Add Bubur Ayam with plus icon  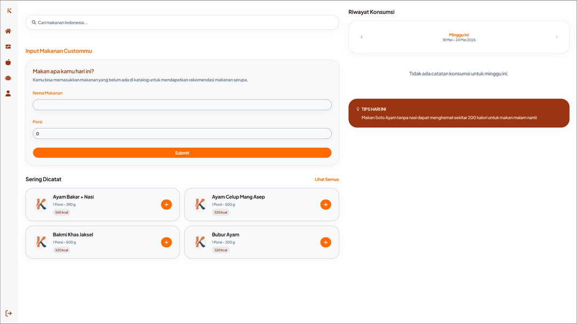point(326,242)
